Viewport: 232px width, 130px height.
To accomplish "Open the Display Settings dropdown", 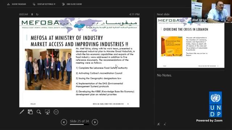I will tap(44, 4).
